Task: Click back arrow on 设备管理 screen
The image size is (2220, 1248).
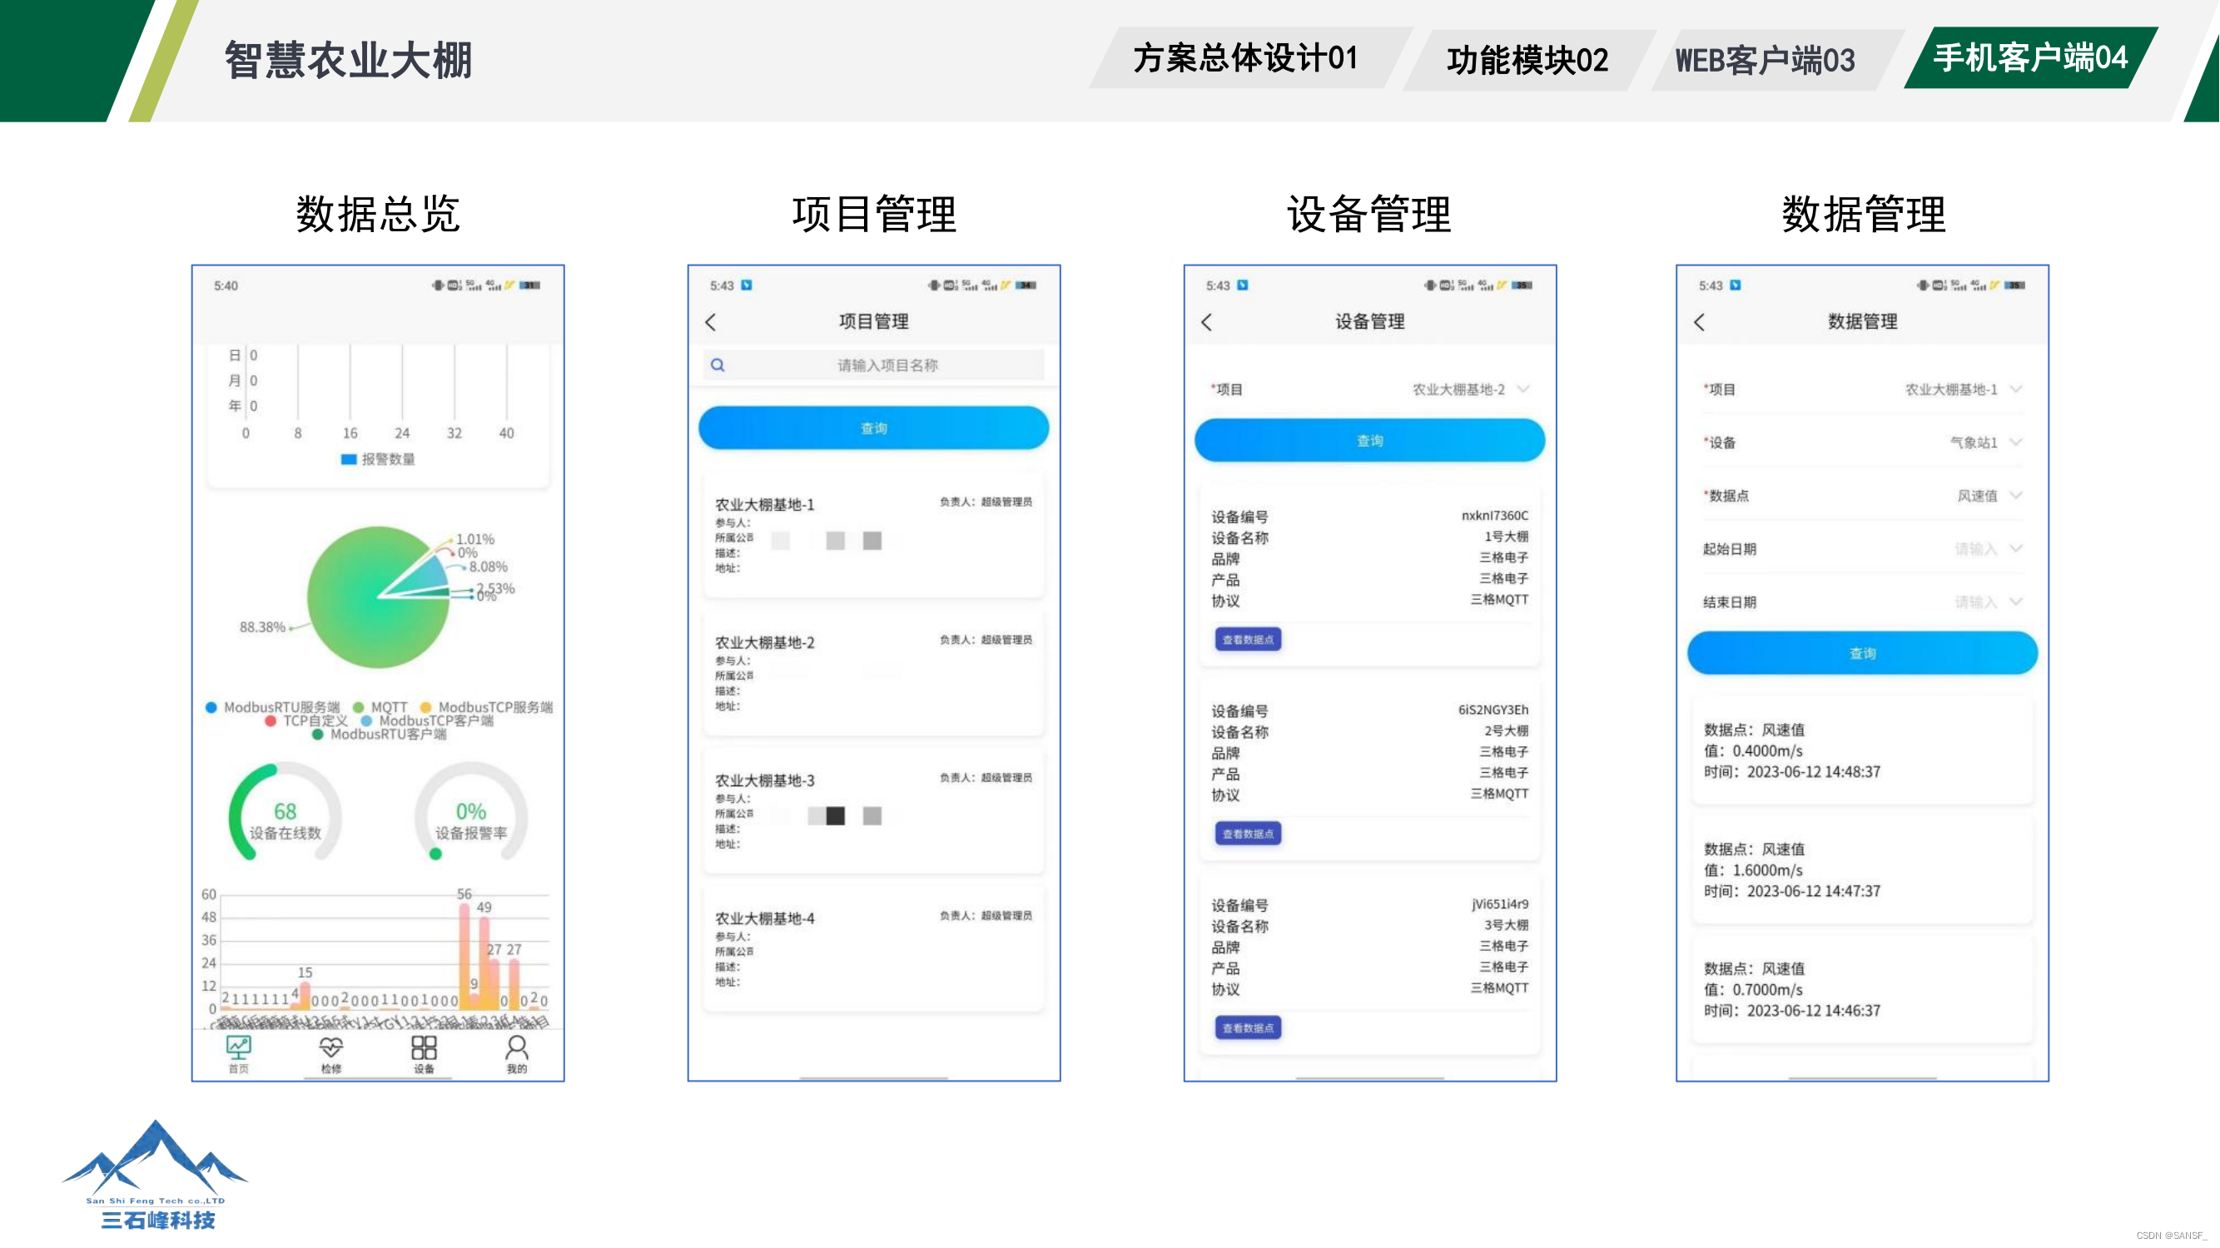Action: pos(1206,322)
